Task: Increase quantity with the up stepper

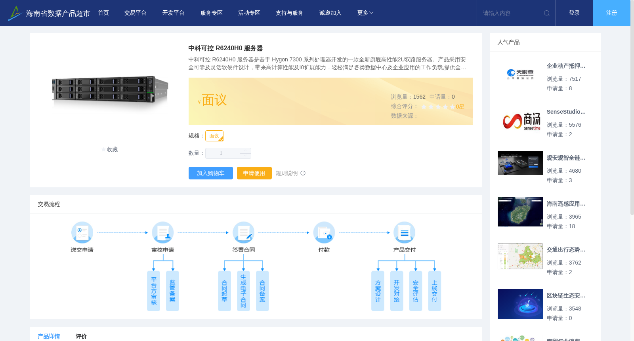Action: 245,150
